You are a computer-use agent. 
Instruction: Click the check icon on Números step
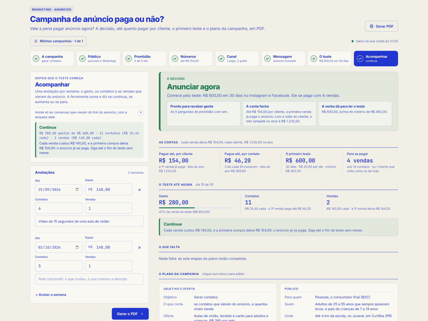[x=175, y=58]
